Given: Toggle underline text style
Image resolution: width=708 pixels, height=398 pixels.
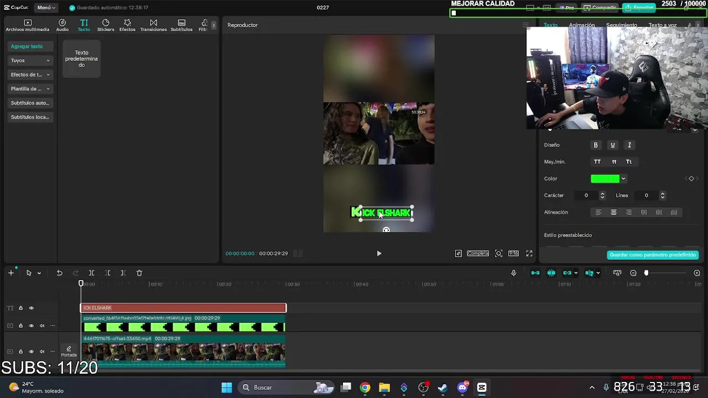Looking at the screenshot, I should tap(612, 145).
